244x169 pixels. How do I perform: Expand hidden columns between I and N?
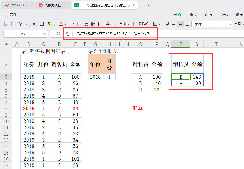[123, 41]
